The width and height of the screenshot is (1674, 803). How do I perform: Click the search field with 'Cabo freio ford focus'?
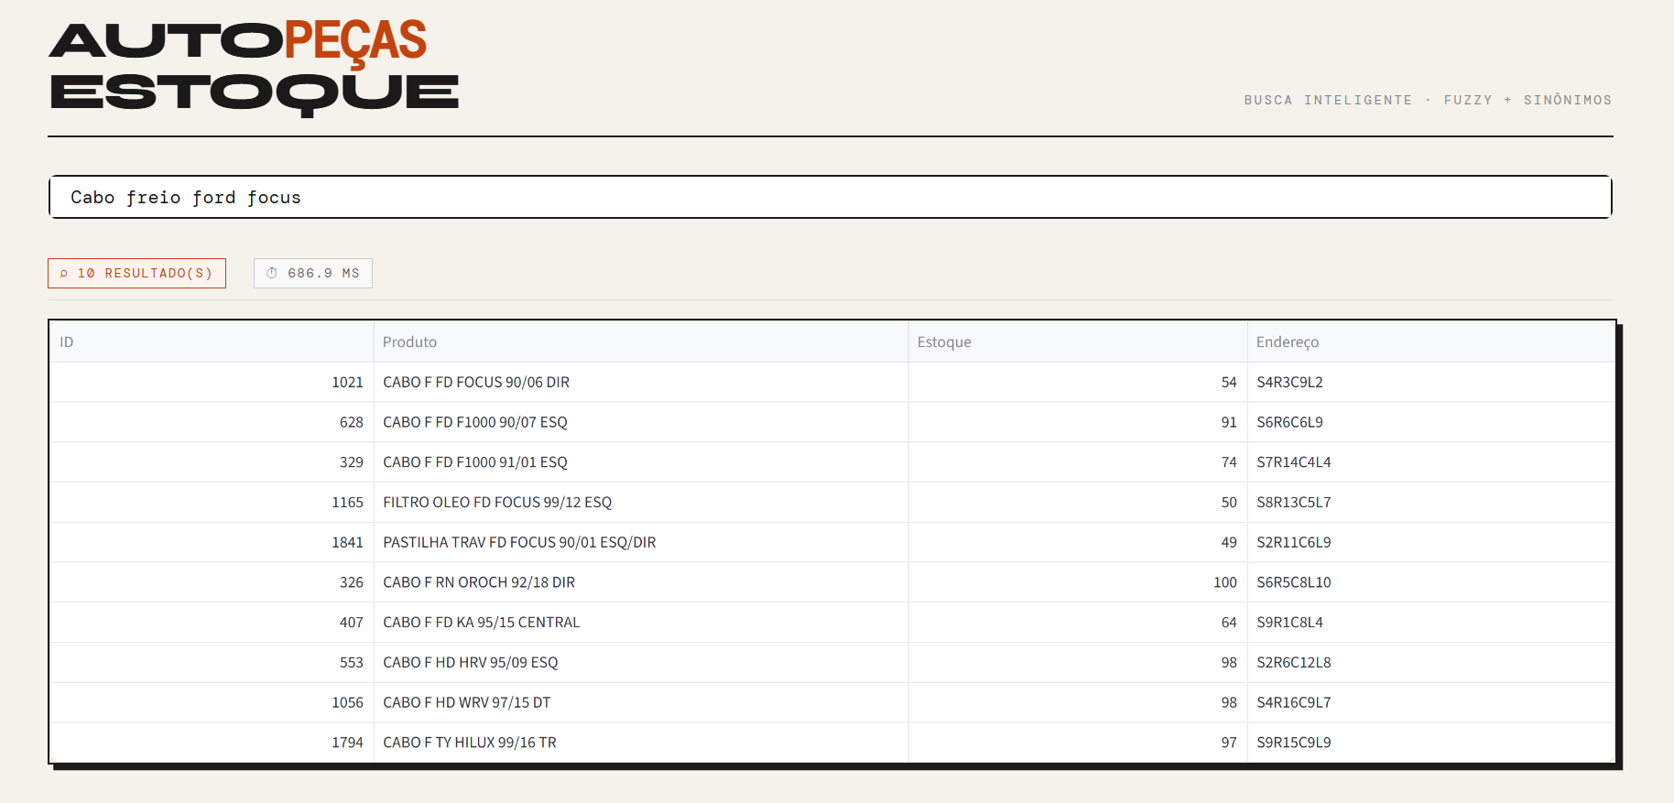pyautogui.click(x=830, y=198)
